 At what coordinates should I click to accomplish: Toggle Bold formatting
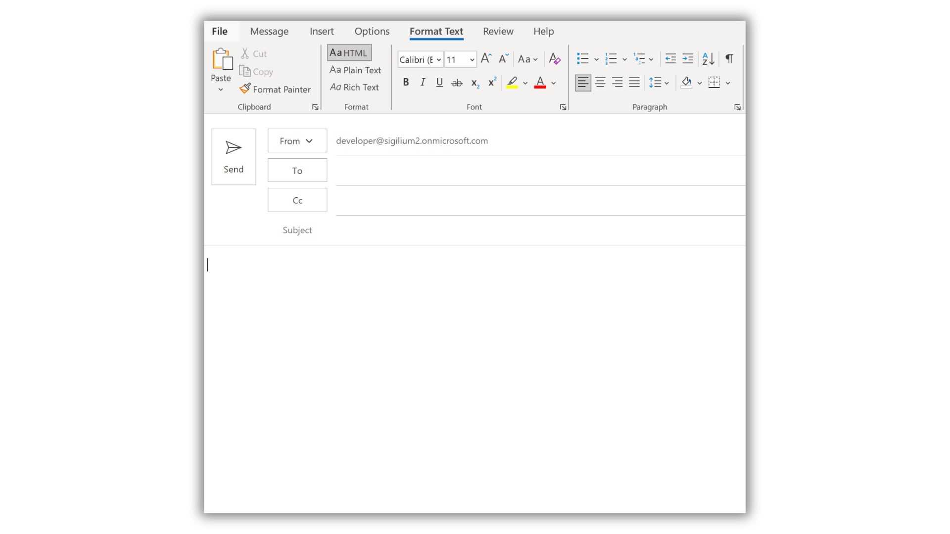pos(406,83)
